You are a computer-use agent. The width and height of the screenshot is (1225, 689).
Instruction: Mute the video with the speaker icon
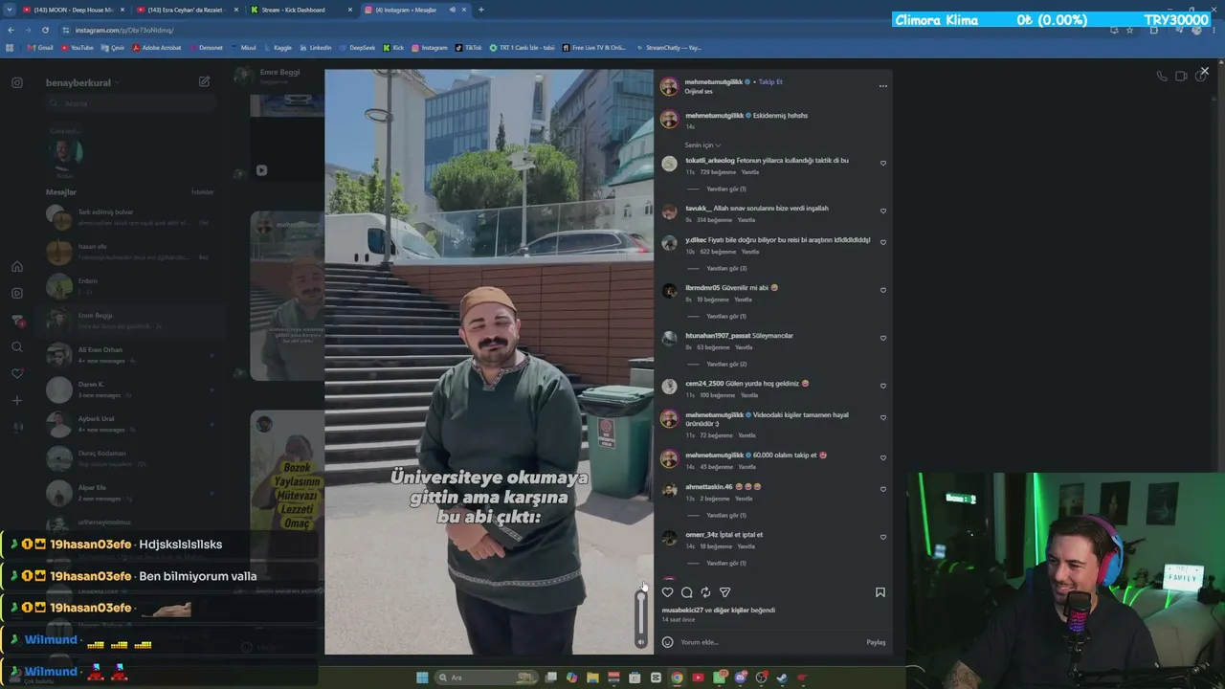click(641, 641)
